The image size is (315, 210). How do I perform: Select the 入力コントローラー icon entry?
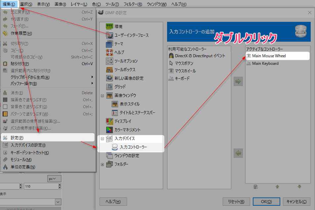tap(115, 147)
